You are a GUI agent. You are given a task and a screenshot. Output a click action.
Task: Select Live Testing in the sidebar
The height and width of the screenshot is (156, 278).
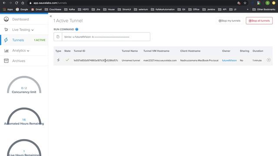pyautogui.click(x=21, y=30)
